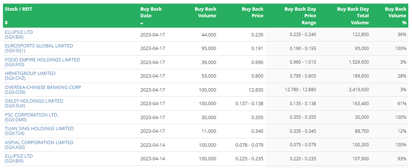Click the Buy Back Date descending sort arrow
Viewport: 412px width, 168px height.
coord(142,24)
